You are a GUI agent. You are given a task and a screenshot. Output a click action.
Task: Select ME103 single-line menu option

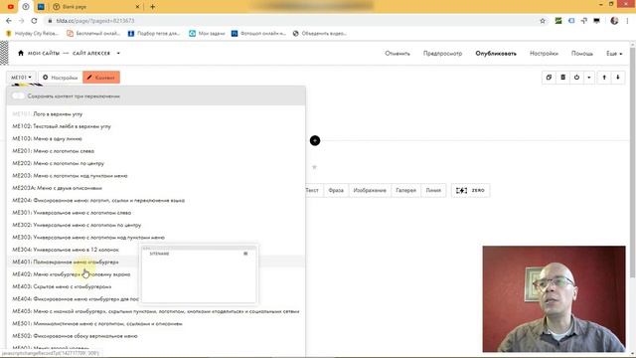click(x=47, y=139)
